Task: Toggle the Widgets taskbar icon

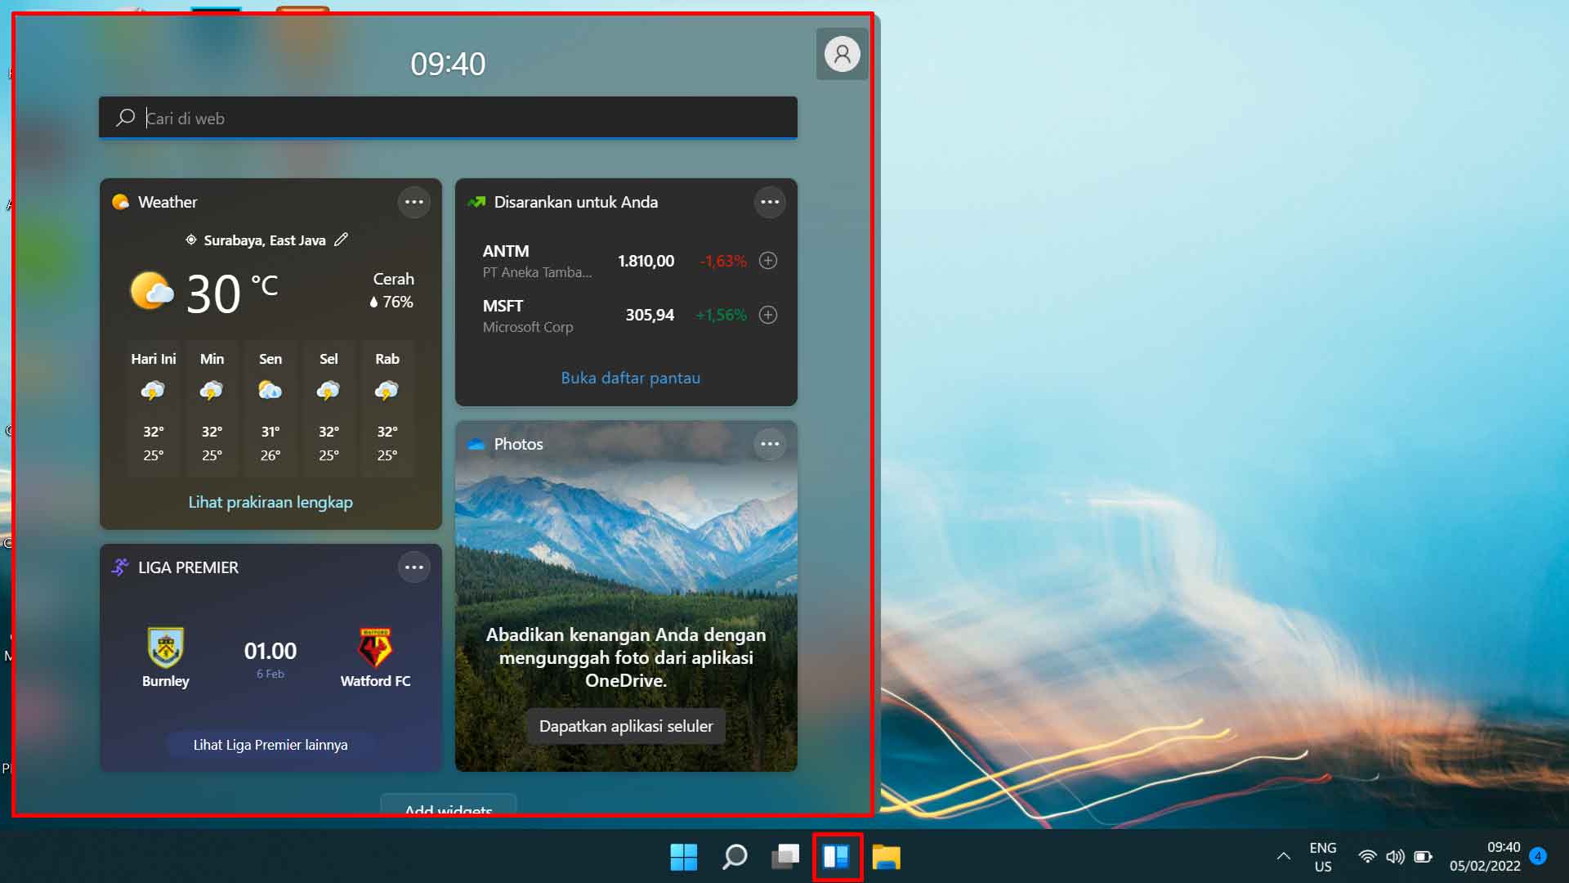Action: [x=836, y=857]
